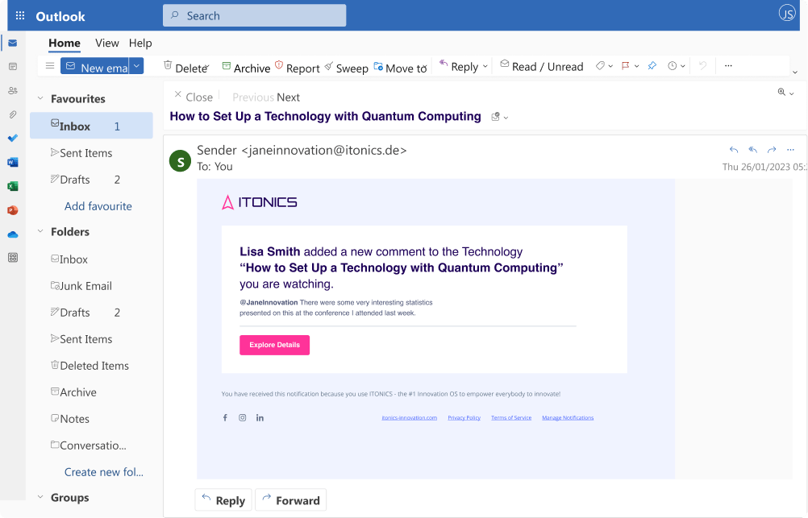Switch to the Help tab

click(140, 43)
